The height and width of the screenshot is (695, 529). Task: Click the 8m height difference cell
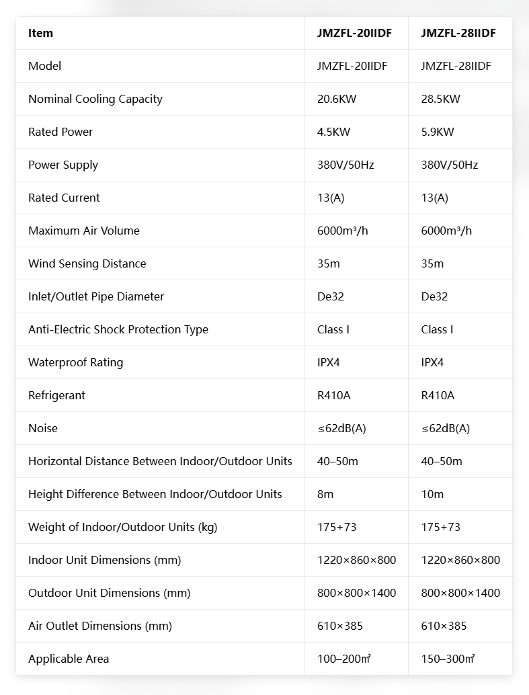coord(325,494)
